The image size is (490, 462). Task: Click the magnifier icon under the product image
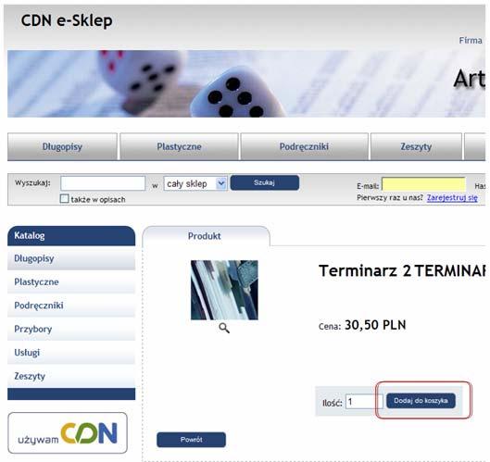coord(224,329)
